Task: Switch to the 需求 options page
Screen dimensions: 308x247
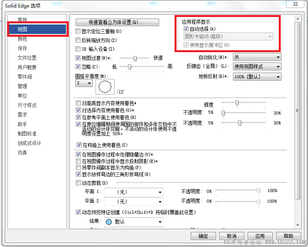Action: point(22,115)
